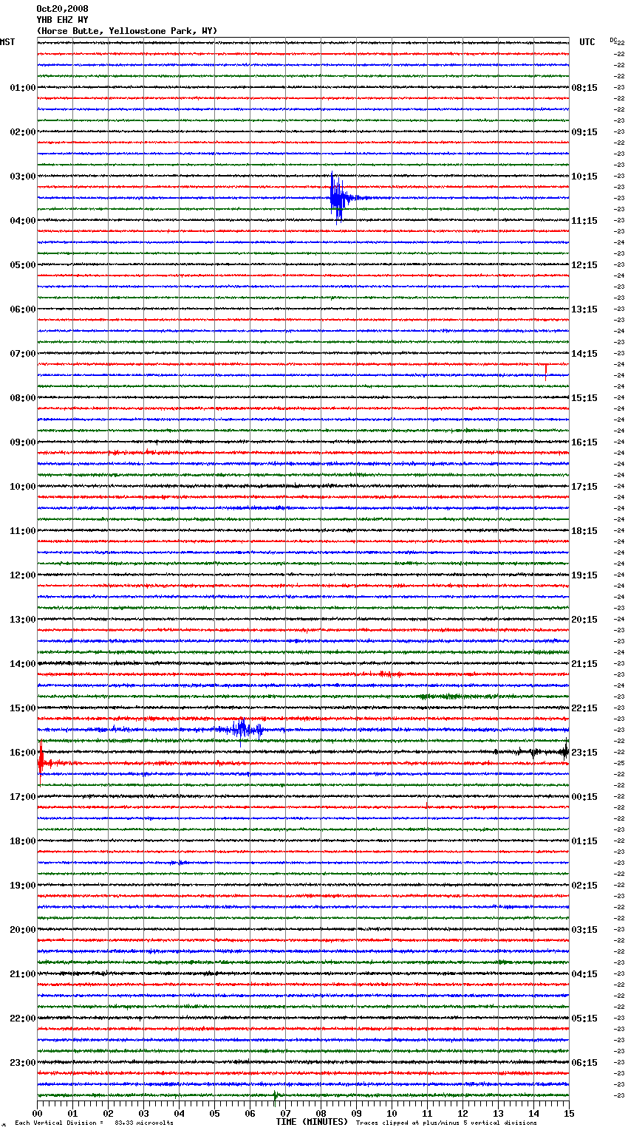Select the 12:00 MST hour label
628x1133 pixels.
pos(23,575)
